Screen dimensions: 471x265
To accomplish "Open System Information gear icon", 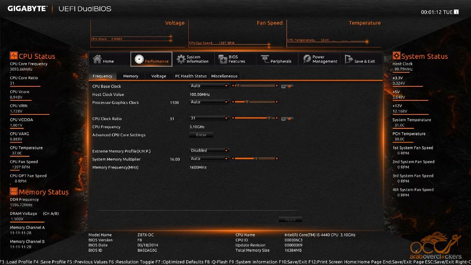I will tap(181, 59).
